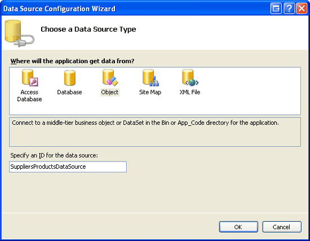Click the XML File label text
The height and width of the screenshot is (241, 310).
click(190, 92)
